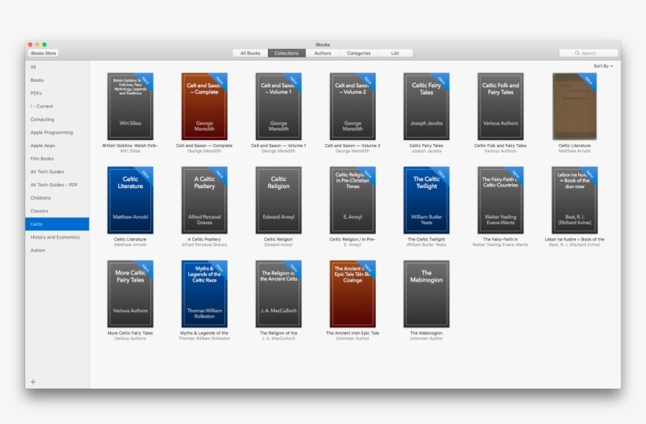Select the Apple Apps collection
Screen dimensions: 646x424
tap(57, 146)
